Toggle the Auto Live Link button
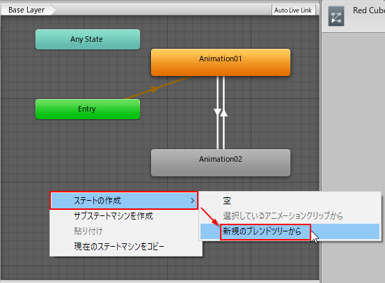This screenshot has width=385, height=283. 293,10
